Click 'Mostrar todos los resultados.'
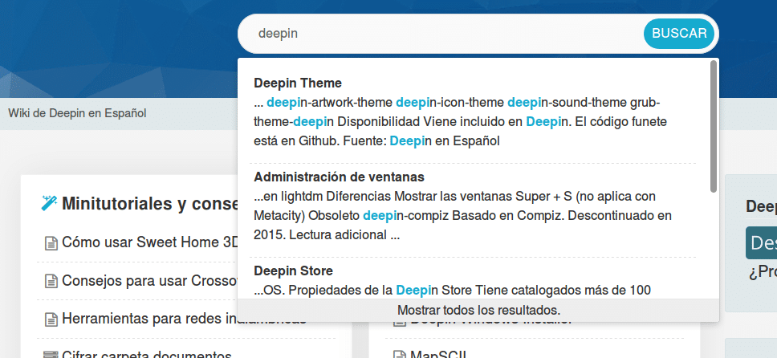777x358 pixels. click(478, 311)
